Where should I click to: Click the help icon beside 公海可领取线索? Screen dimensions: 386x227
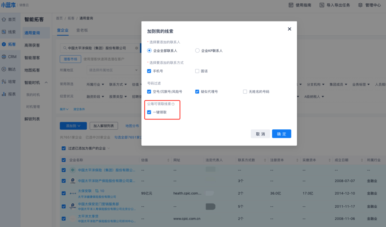[x=173, y=104]
